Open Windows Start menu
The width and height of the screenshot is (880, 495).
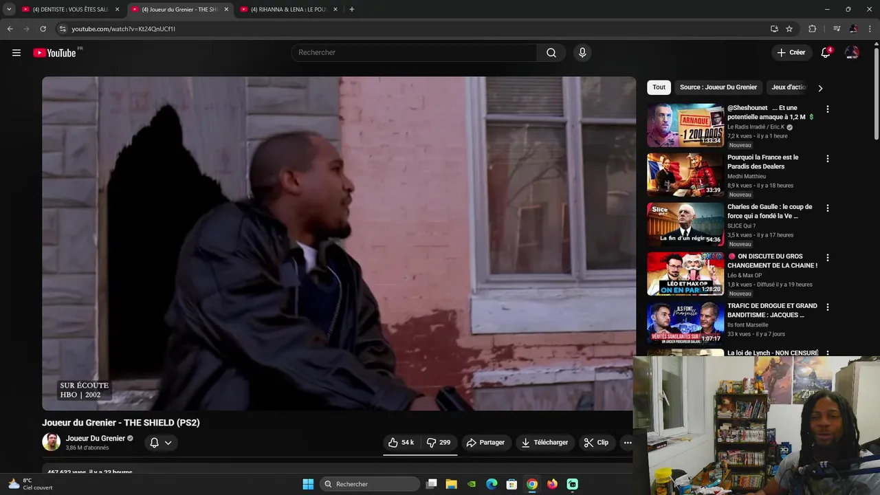click(x=308, y=484)
